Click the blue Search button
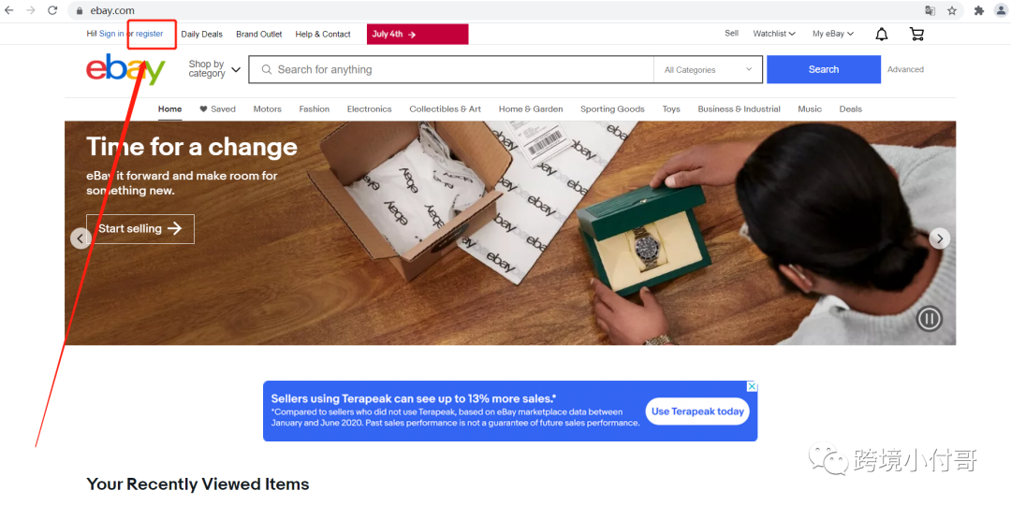Image resolution: width=1011 pixels, height=505 pixels. pos(824,69)
